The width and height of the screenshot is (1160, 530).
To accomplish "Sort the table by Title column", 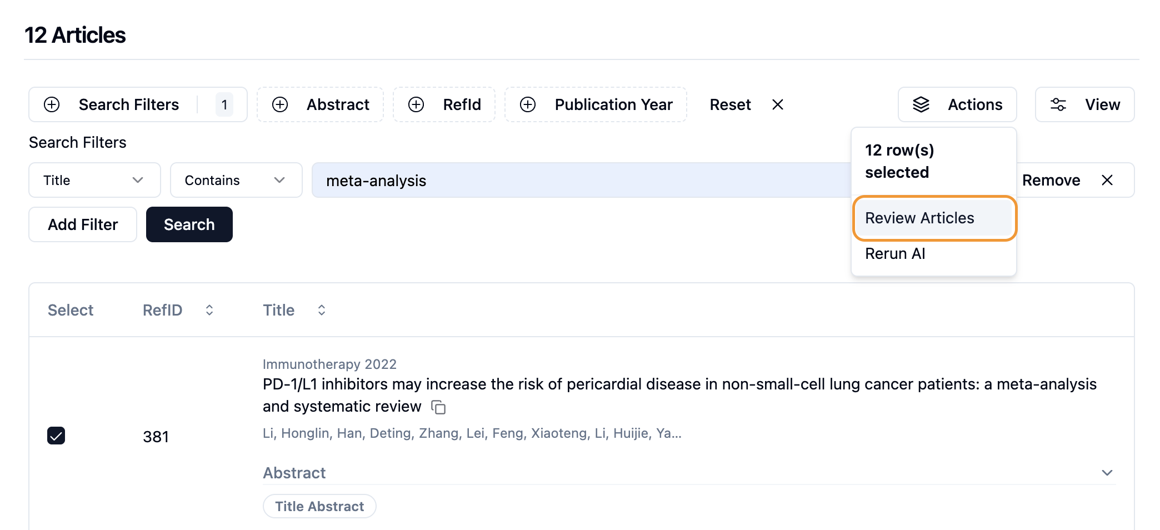I will (x=321, y=310).
